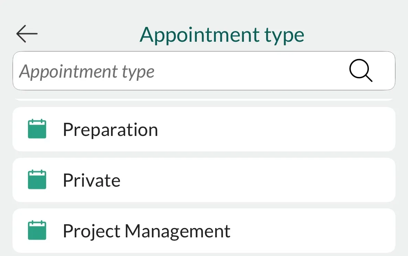The image size is (408, 256).
Task: Click the magnifying glass search icon
Action: click(x=361, y=71)
